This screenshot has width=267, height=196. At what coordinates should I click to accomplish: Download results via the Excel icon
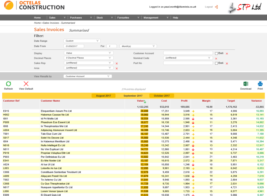click(246, 84)
